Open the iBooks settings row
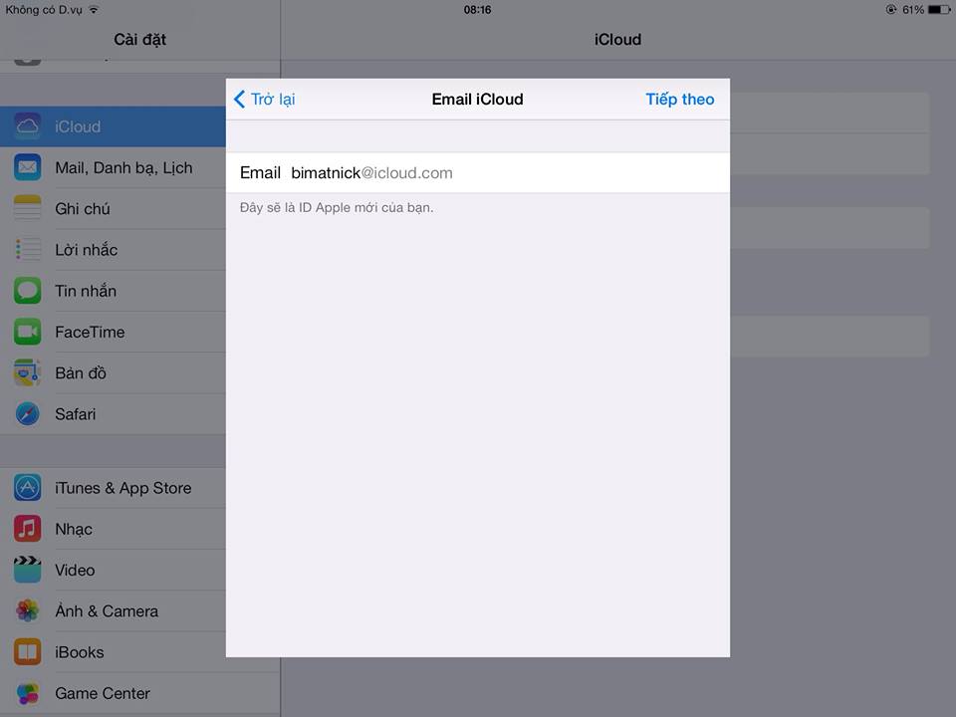956x717 pixels. point(113,652)
